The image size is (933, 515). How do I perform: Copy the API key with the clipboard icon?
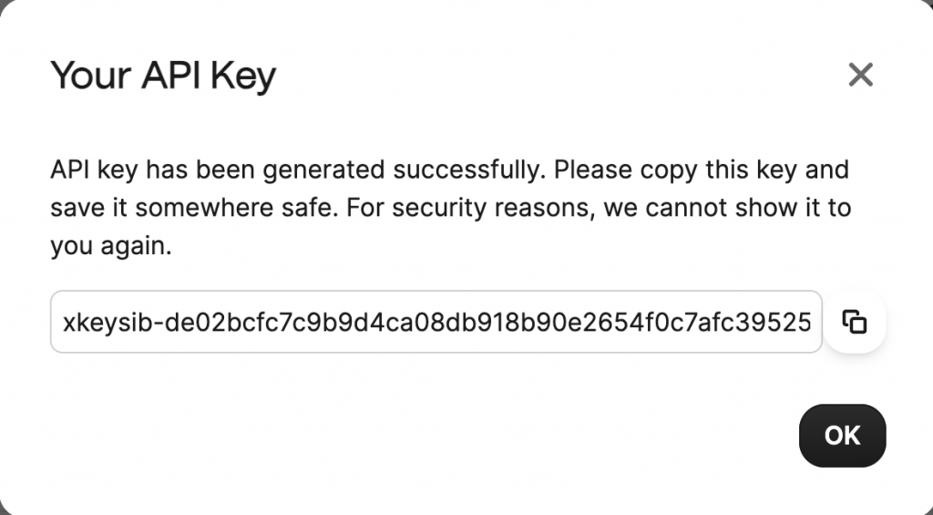coord(855,322)
